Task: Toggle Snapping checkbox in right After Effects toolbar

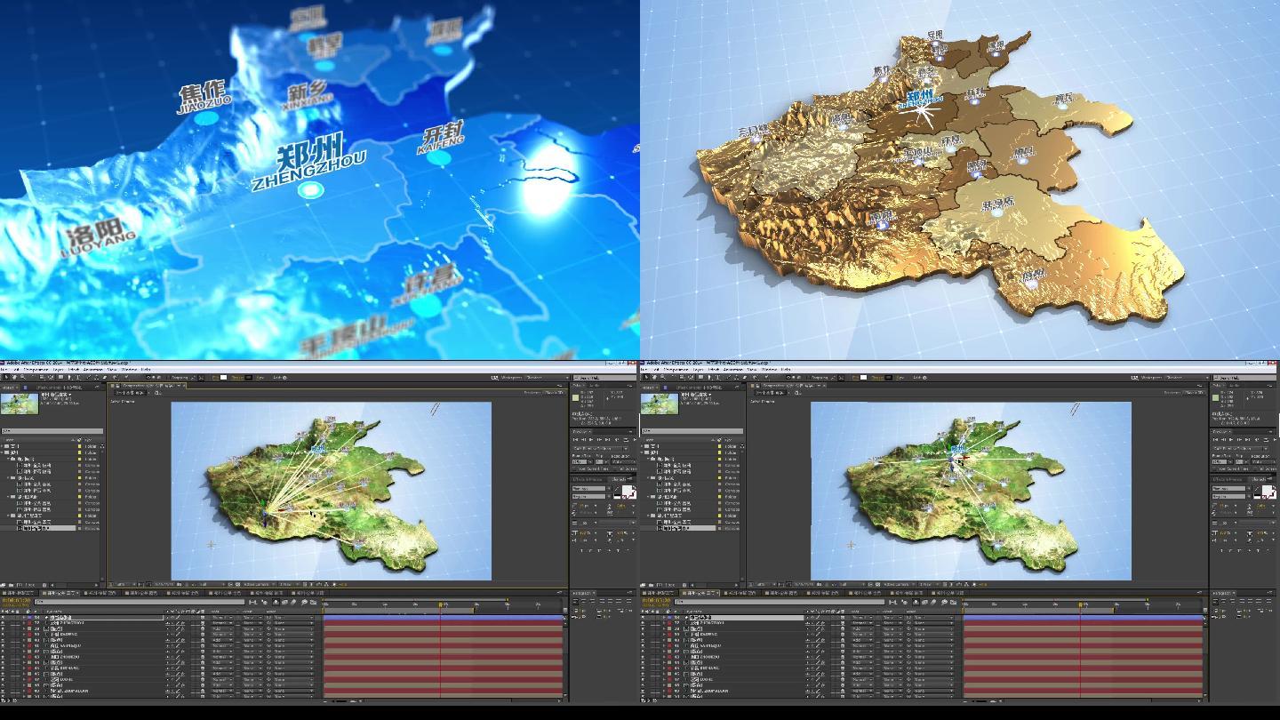Action: point(808,377)
